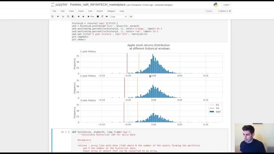274x154 pixels.
Task: Paste cells below
Action: (x=73, y=16)
